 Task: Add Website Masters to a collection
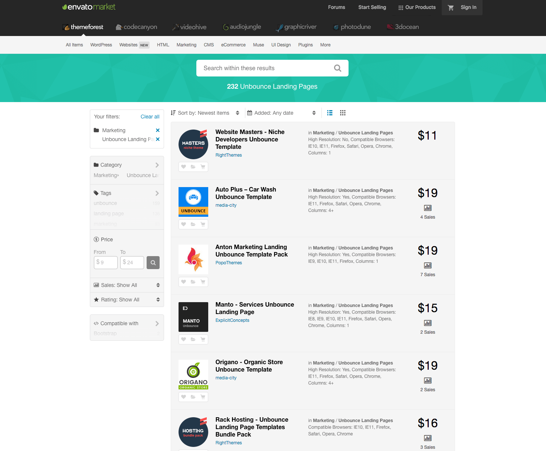point(193,167)
